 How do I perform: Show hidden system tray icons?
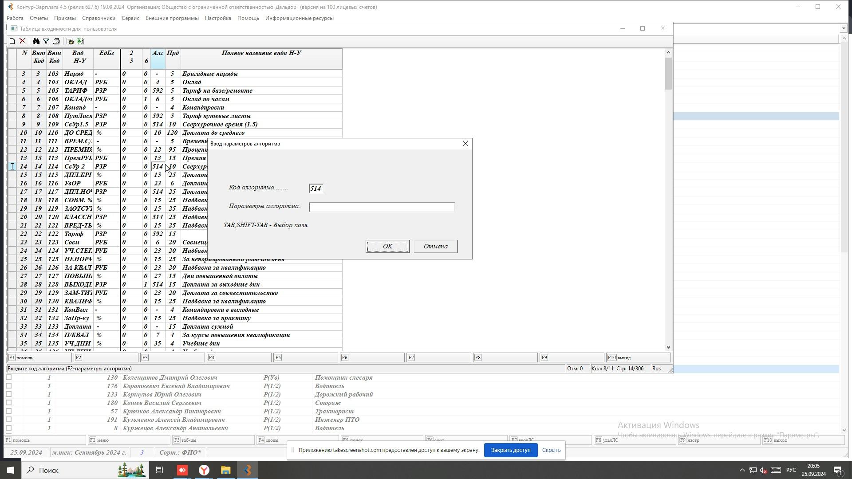742,470
